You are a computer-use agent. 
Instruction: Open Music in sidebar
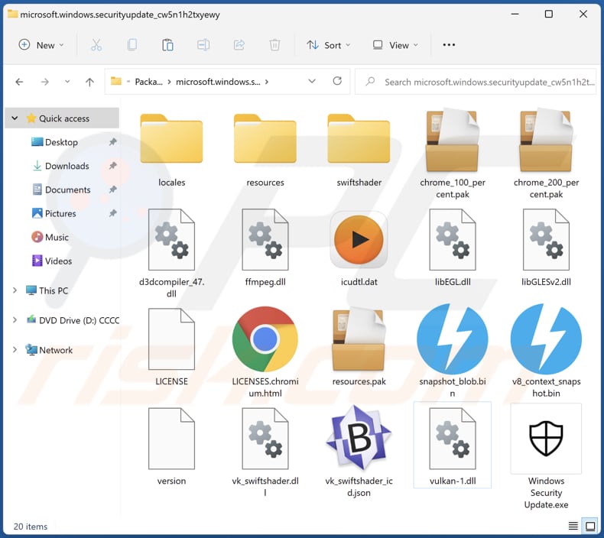[x=50, y=237]
